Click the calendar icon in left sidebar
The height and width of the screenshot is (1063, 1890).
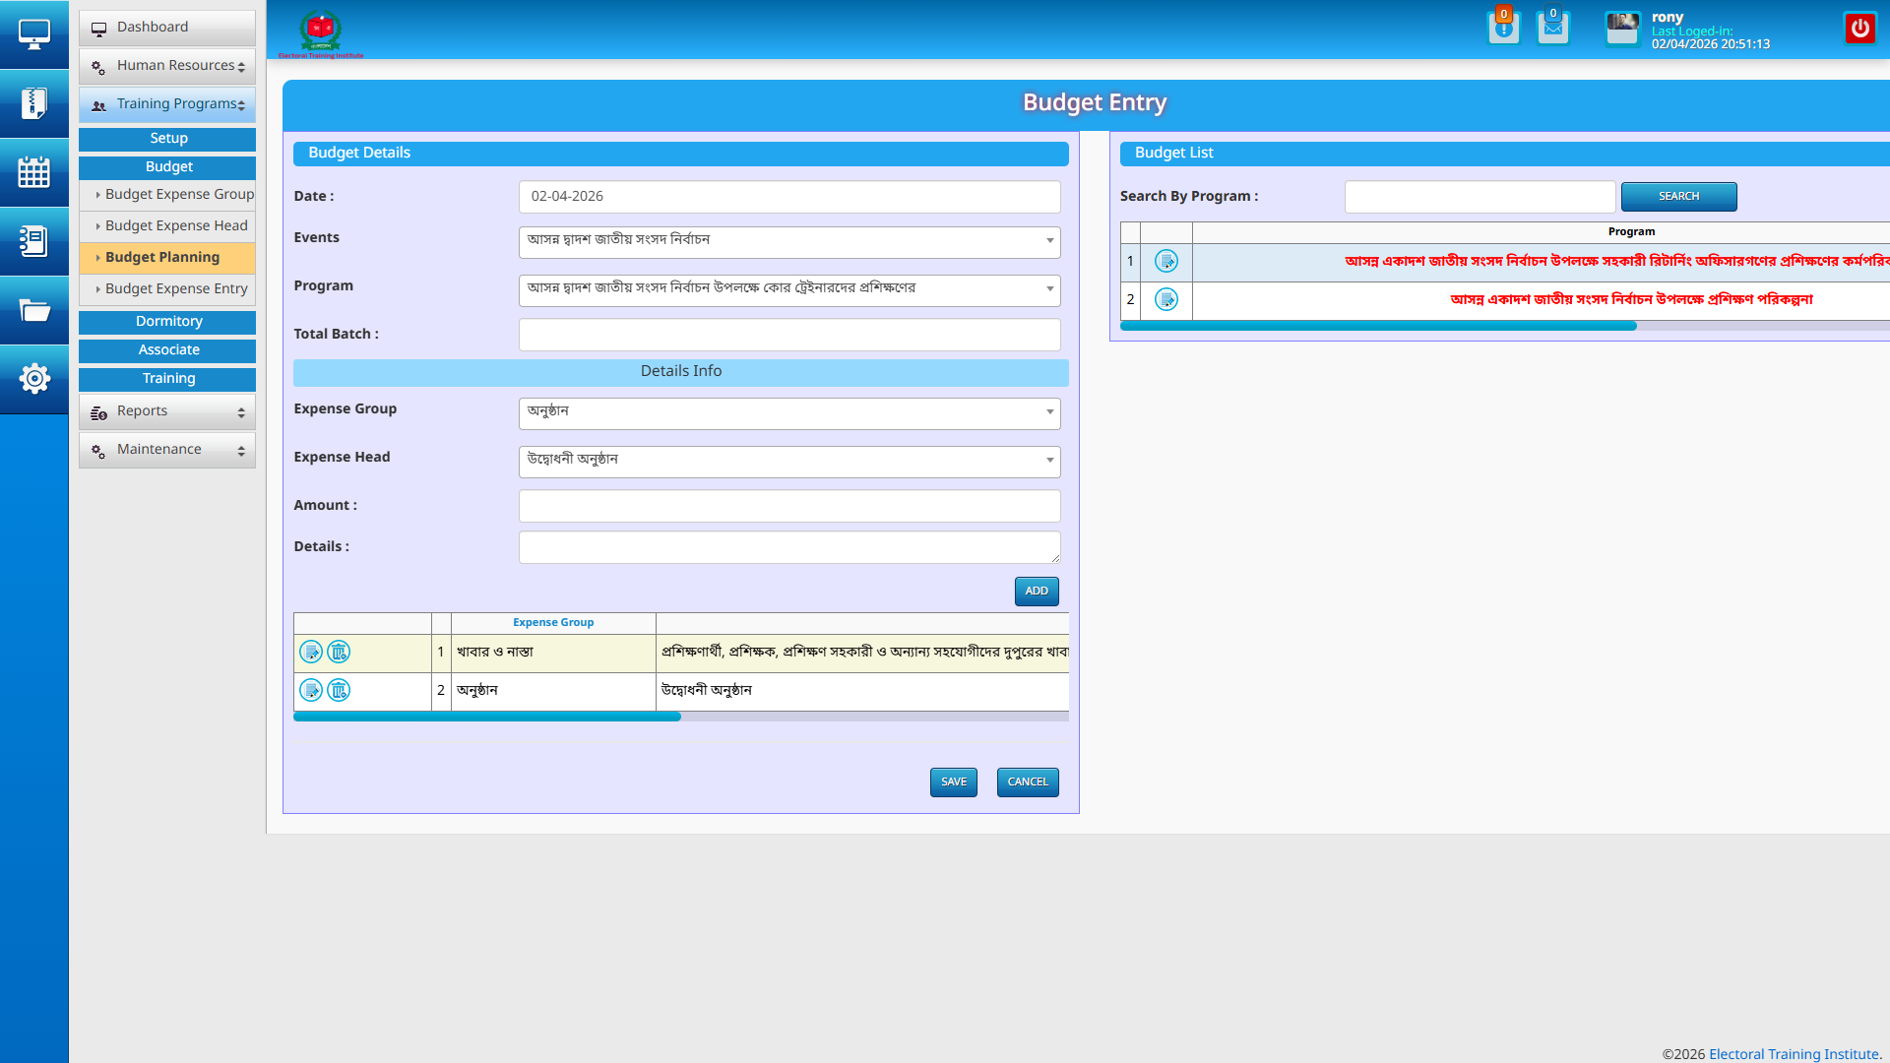pyautogui.click(x=34, y=172)
